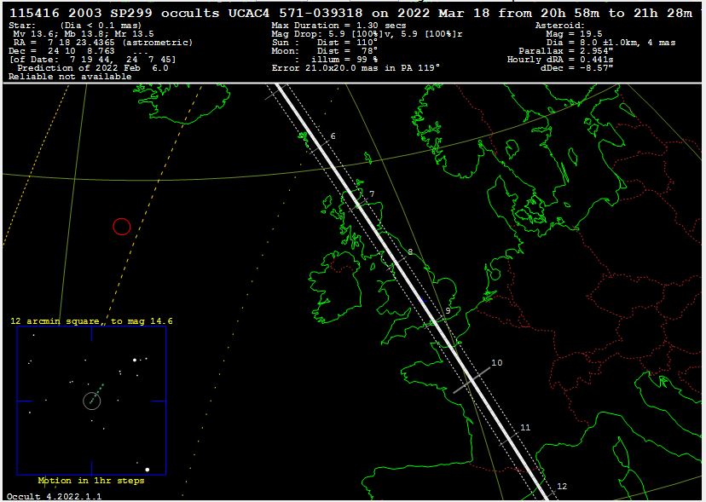Click the "Error 21.0x20.0 mas in PA 119°" text
Screen dimensions: 706x502
click(x=356, y=67)
